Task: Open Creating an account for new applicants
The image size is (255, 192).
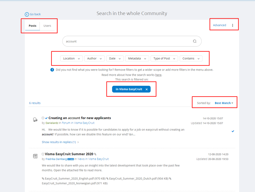Action: [x=80, y=118]
